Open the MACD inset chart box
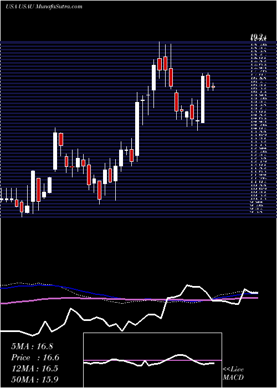The image size is (277, 388). pyautogui.click(x=152, y=360)
